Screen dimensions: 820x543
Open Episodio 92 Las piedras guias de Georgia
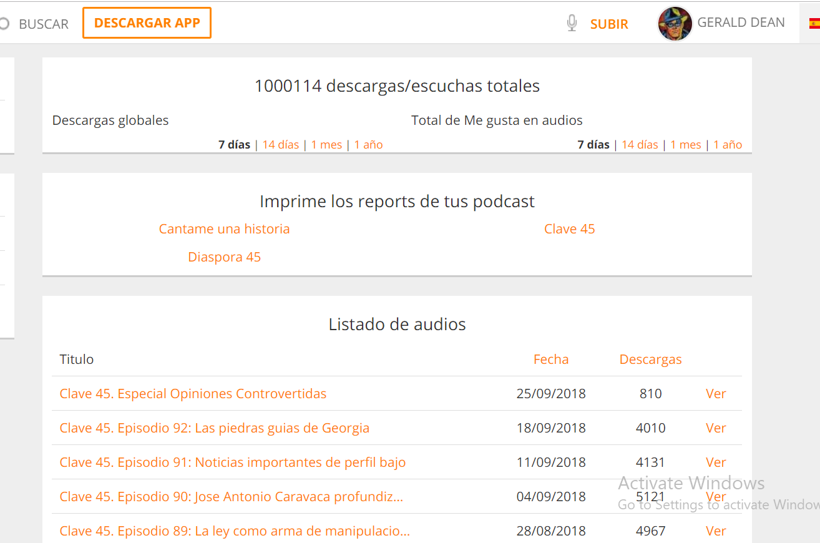(214, 428)
